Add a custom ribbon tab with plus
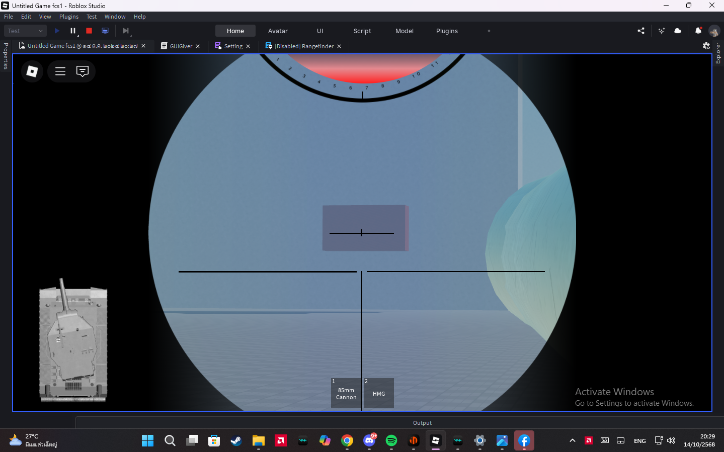Viewport: 724px width, 452px height. (x=489, y=31)
